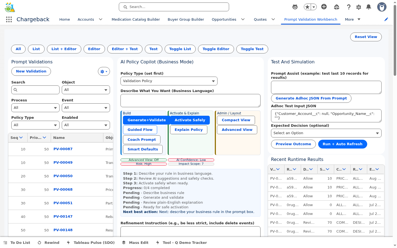Open the PV-00148 validation link
The height and width of the screenshot is (248, 397).
tap(63, 230)
